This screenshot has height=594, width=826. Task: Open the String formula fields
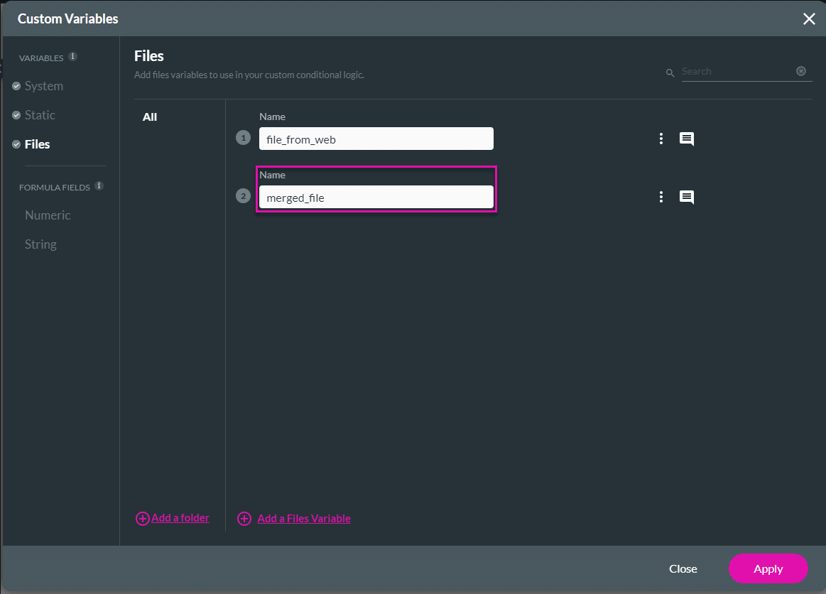pos(40,244)
